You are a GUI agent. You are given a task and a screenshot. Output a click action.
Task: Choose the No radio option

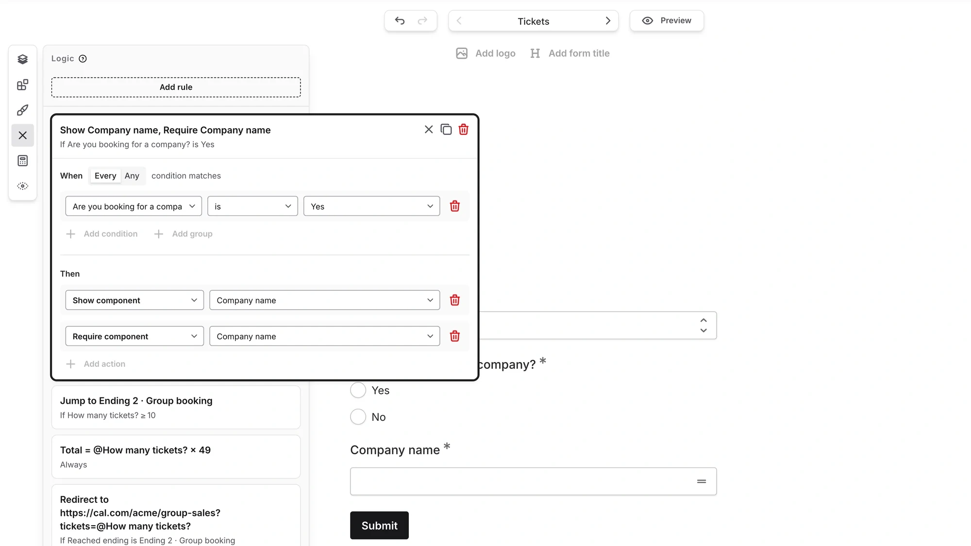[358, 417]
